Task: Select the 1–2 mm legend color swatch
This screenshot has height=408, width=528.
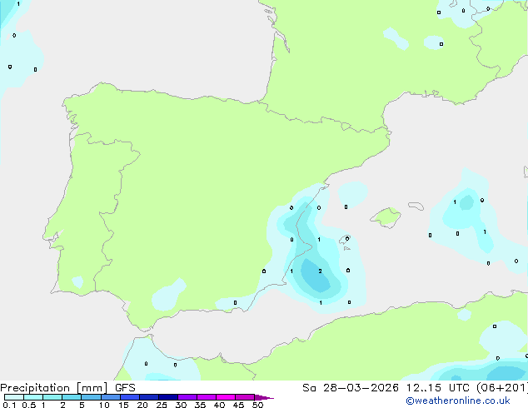Action: (x=52, y=397)
